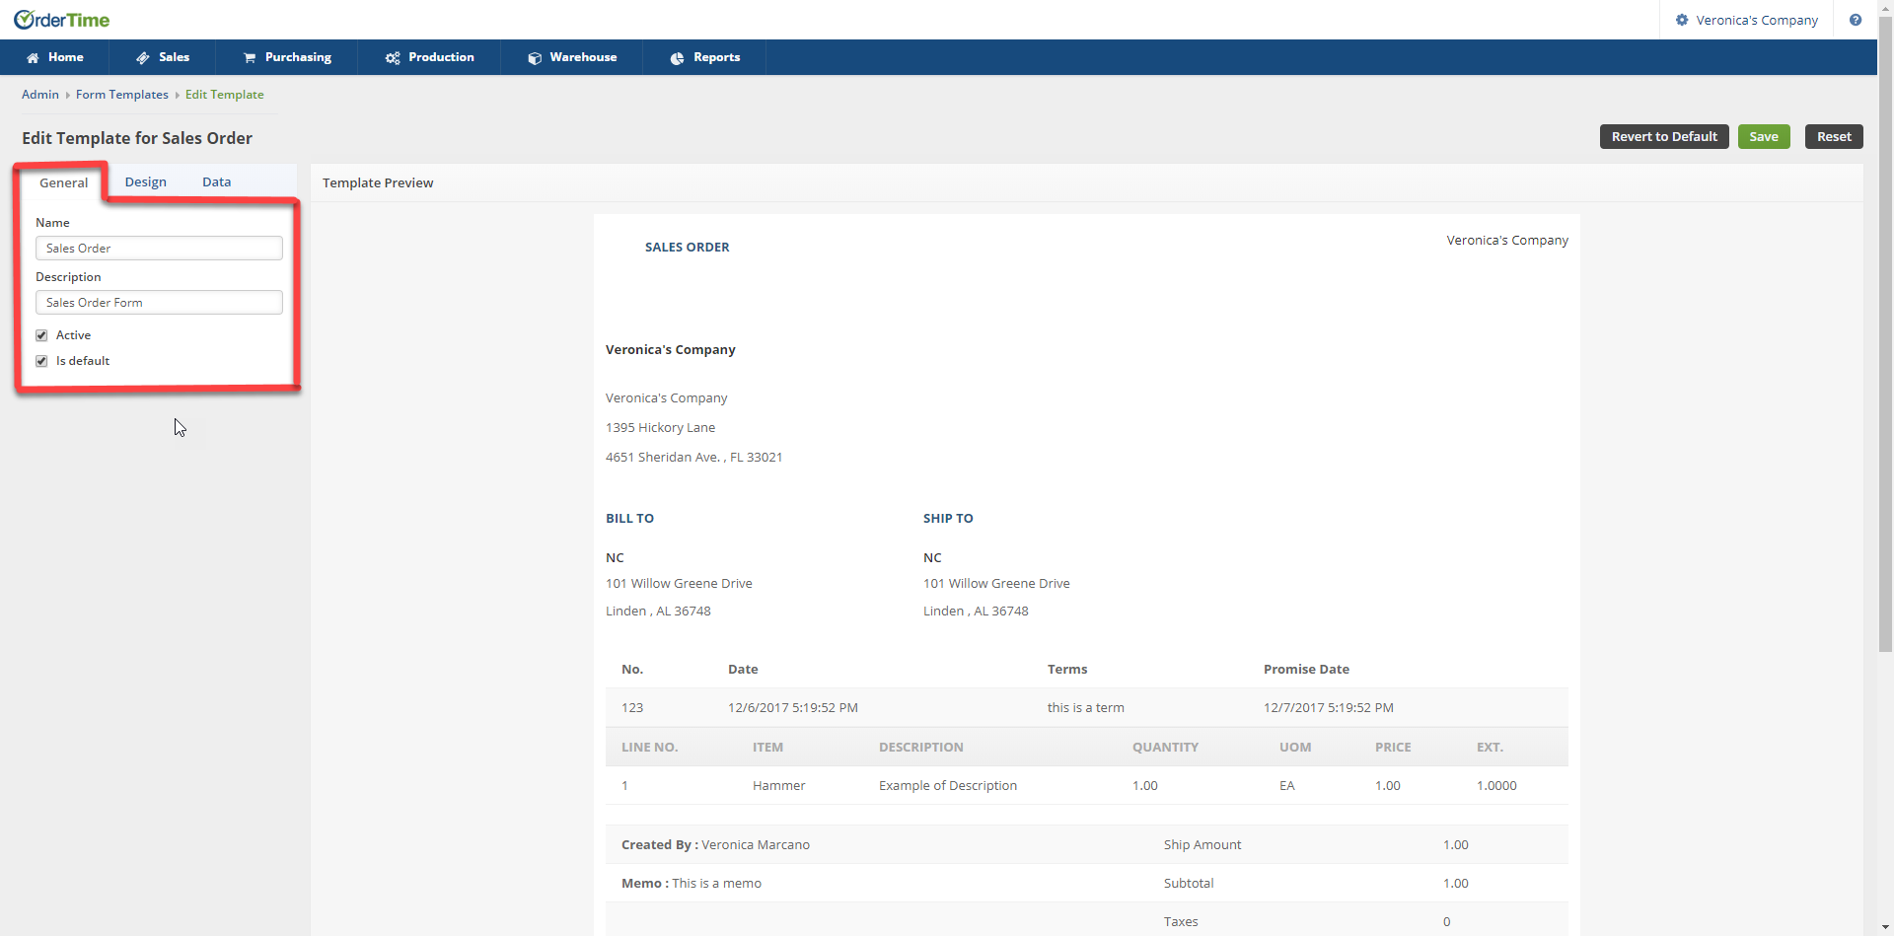The height and width of the screenshot is (936, 1894).
Task: Open the Purchasing menu
Action: pos(287,57)
